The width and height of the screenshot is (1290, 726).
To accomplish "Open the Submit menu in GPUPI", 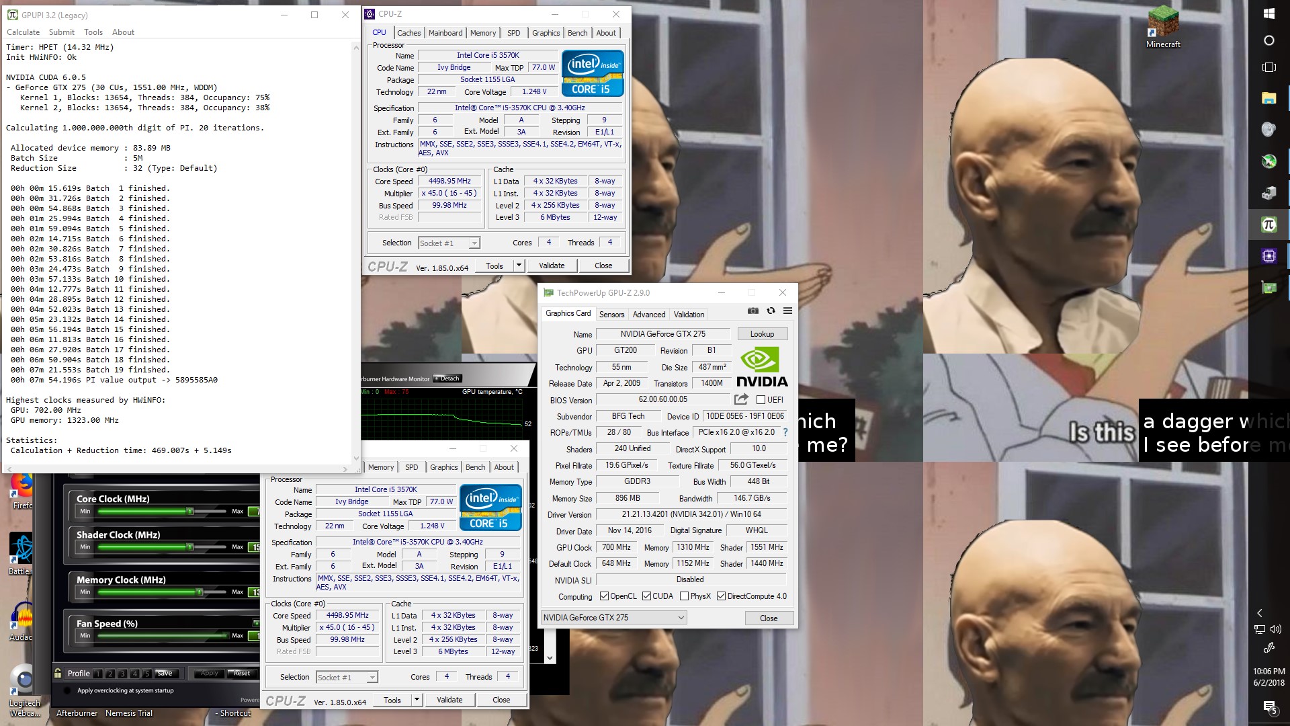I will pyautogui.click(x=62, y=32).
